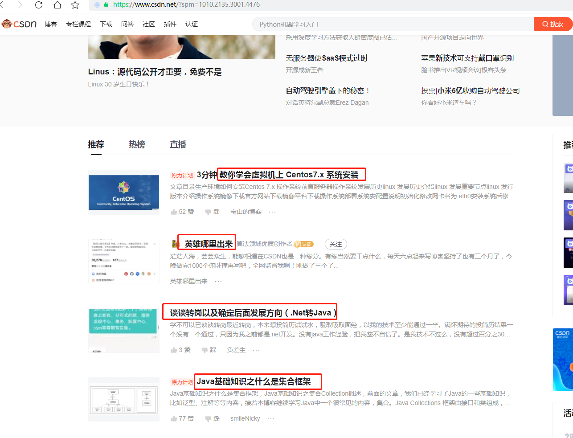Screen dimensions: 573x438
Task: Click the Python机器学习入门 search field
Action: coord(392,24)
